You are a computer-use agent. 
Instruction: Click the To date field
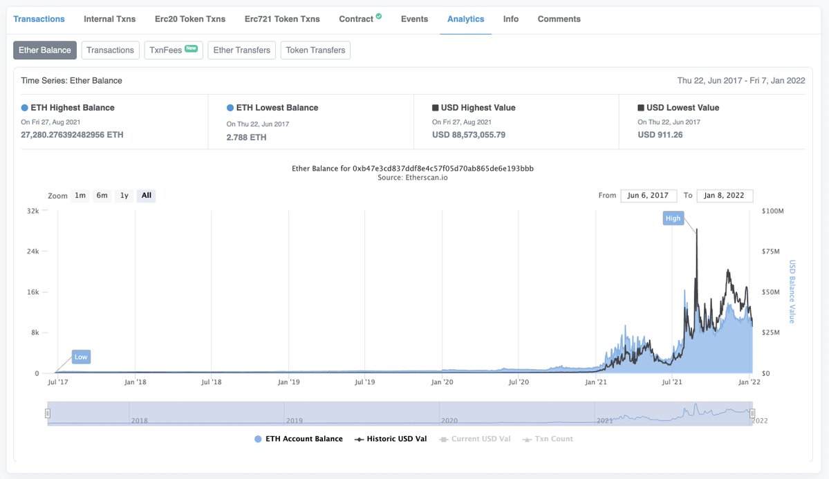coord(725,196)
